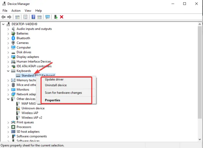Select Unknown device text label
The image size is (203, 148).
pos(33,108)
